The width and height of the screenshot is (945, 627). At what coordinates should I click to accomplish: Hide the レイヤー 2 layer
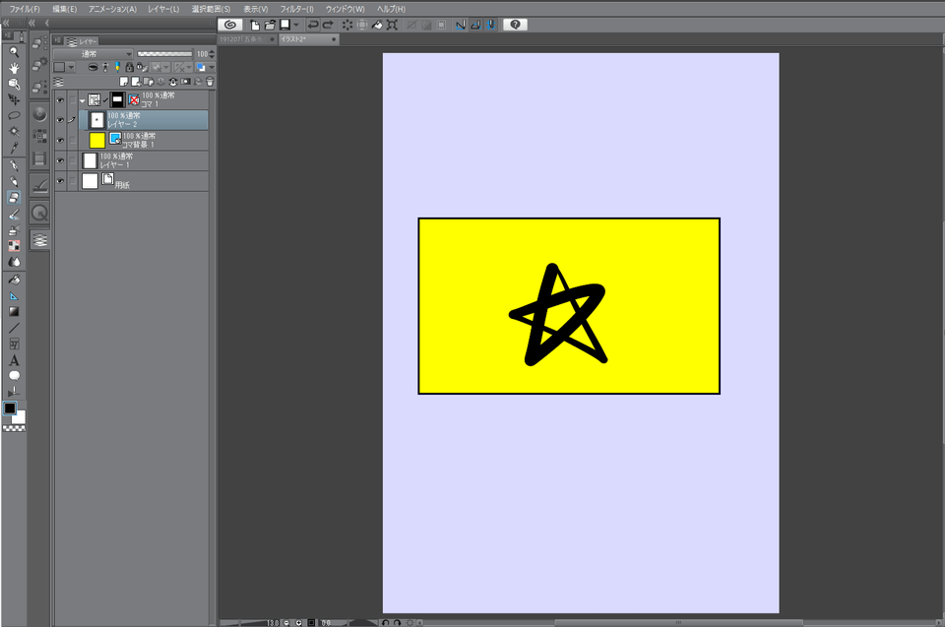tap(60, 120)
